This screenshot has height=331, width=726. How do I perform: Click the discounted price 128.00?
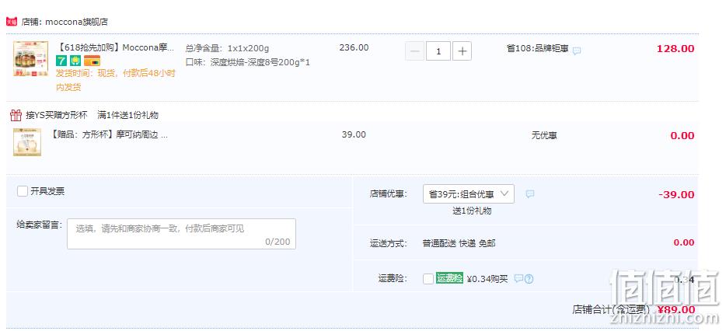point(675,49)
